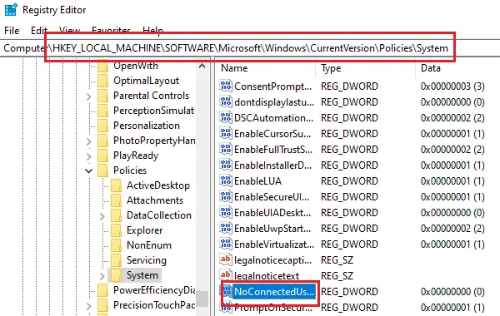
Task: Open the Edit menu
Action: click(39, 31)
